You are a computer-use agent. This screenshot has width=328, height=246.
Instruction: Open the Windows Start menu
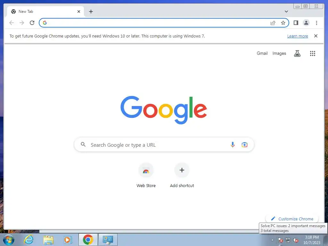click(9, 240)
